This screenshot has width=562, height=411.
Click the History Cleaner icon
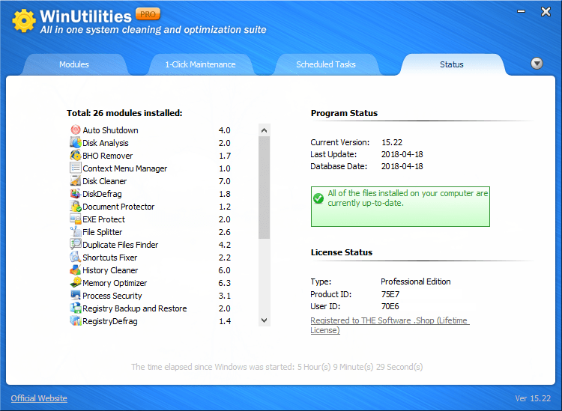pos(75,270)
